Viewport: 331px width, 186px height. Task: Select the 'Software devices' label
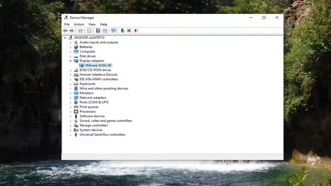[92, 116]
